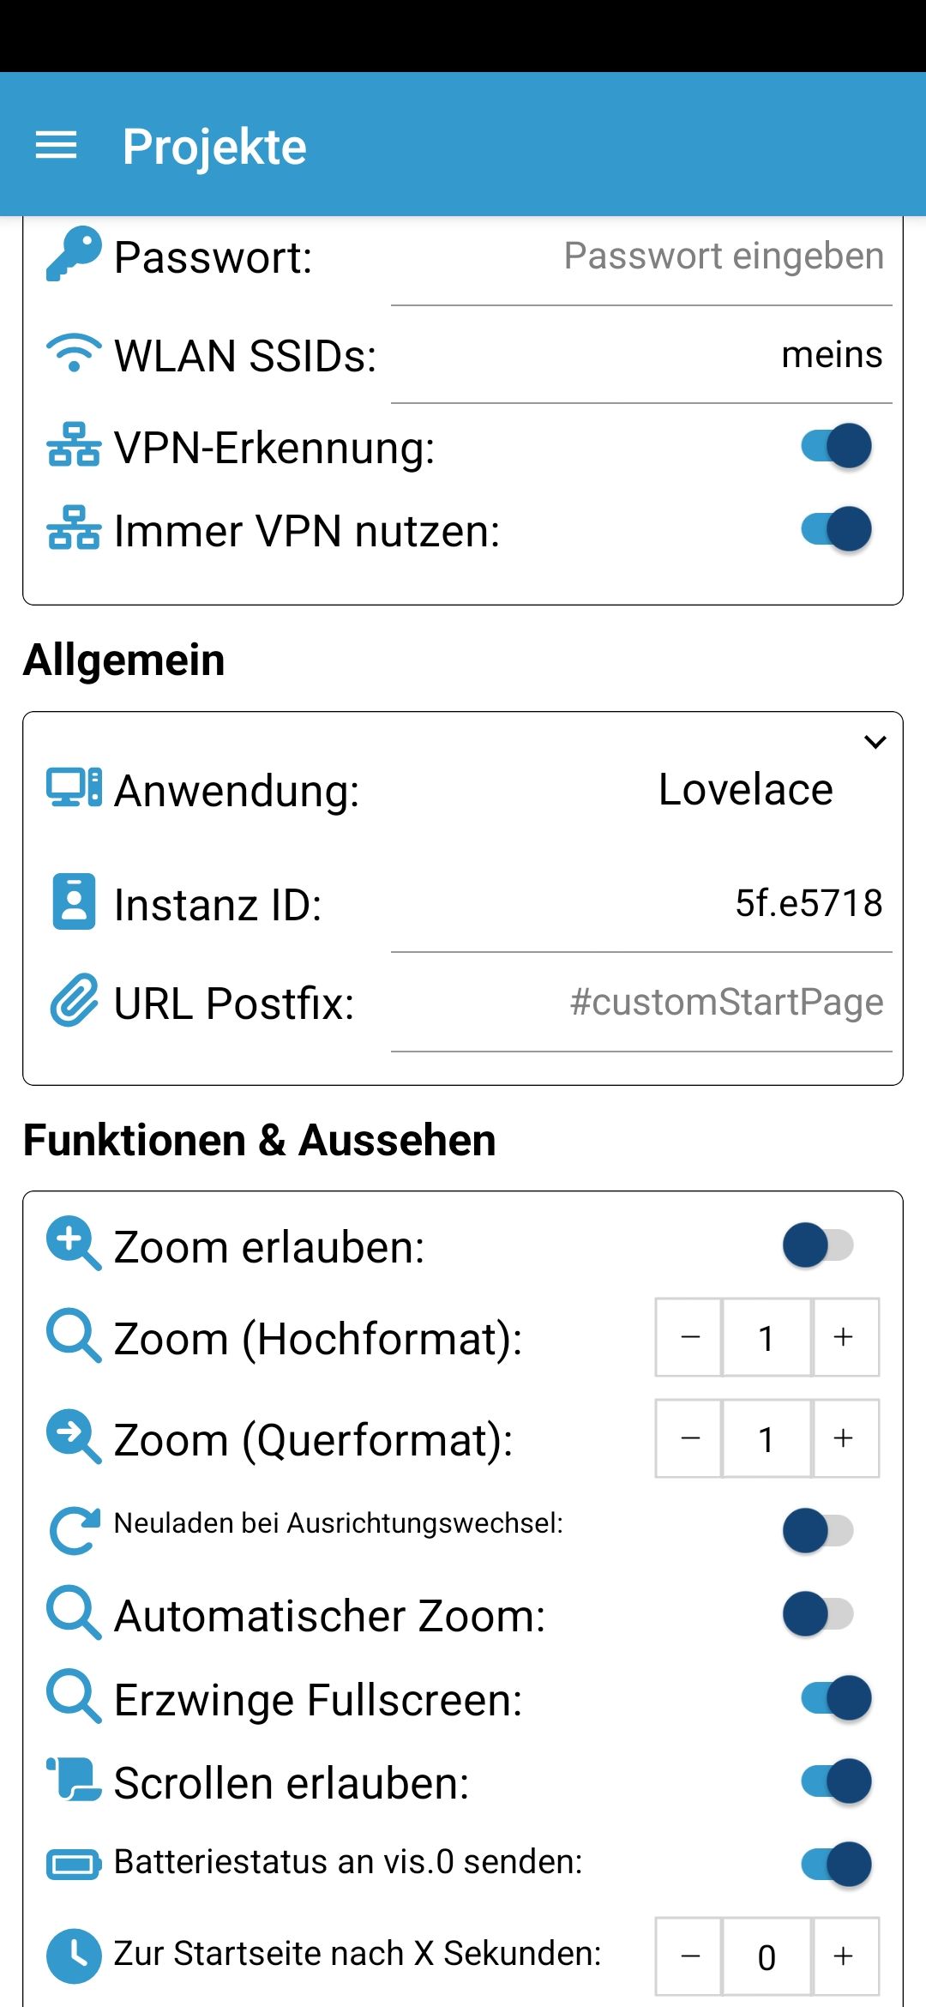Enable the Zoom erlauben switch
This screenshot has height=2007, width=926.
[x=817, y=1245]
